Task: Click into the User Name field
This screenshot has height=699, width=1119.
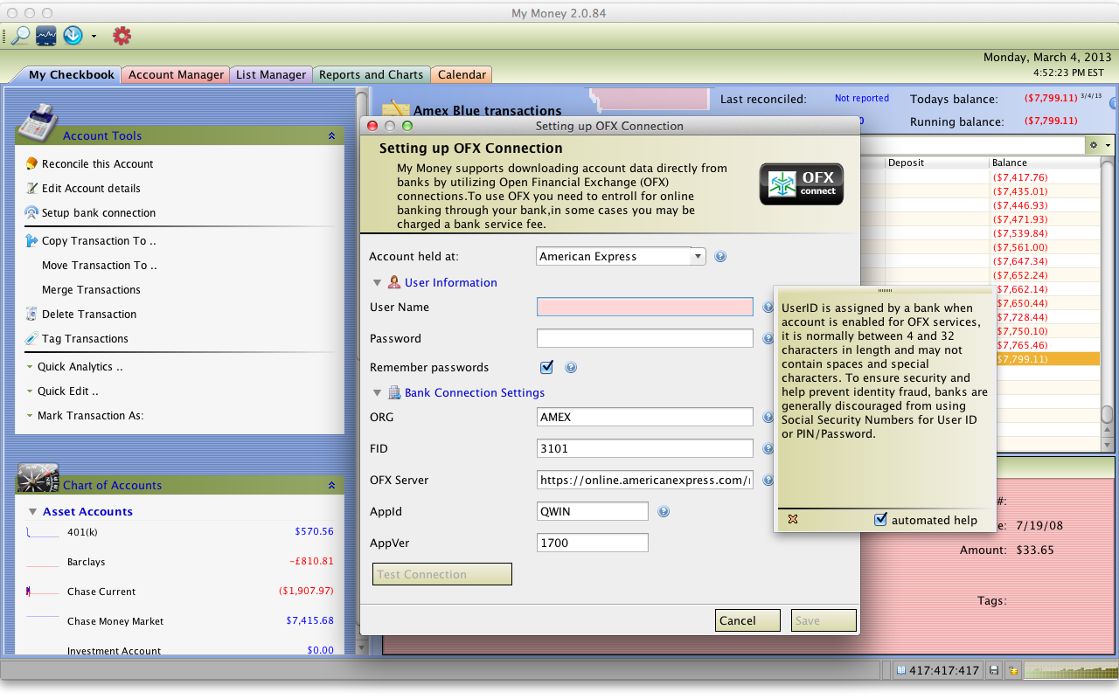Action: [x=645, y=307]
